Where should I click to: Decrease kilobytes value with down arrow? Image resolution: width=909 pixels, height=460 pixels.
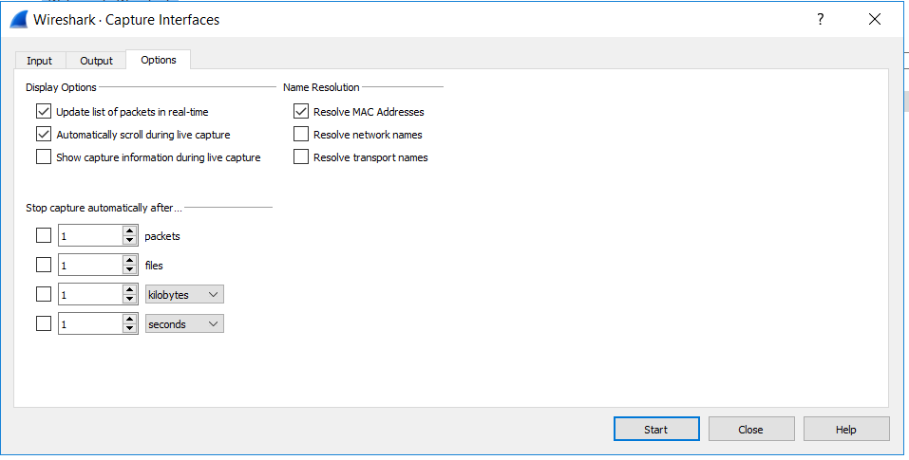130,300
